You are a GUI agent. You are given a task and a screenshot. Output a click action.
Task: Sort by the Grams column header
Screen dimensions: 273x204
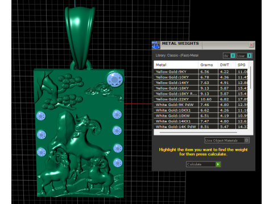pos(208,65)
